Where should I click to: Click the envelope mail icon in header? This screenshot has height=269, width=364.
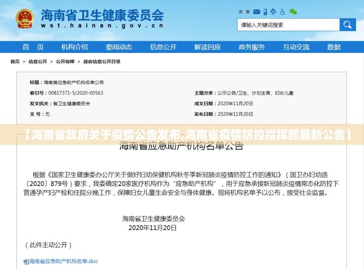click(257, 12)
